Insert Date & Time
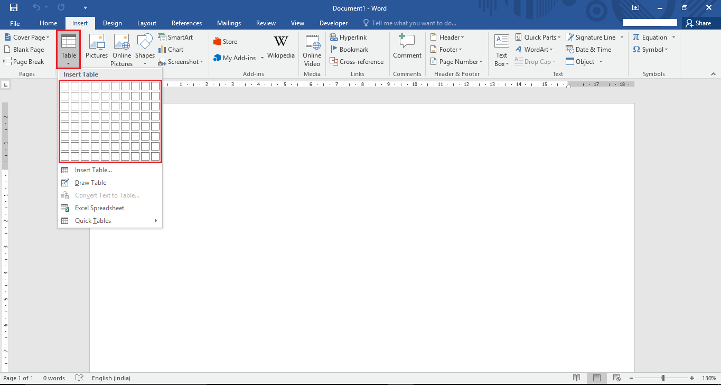Viewport: 721px width, 385px height. coord(588,50)
